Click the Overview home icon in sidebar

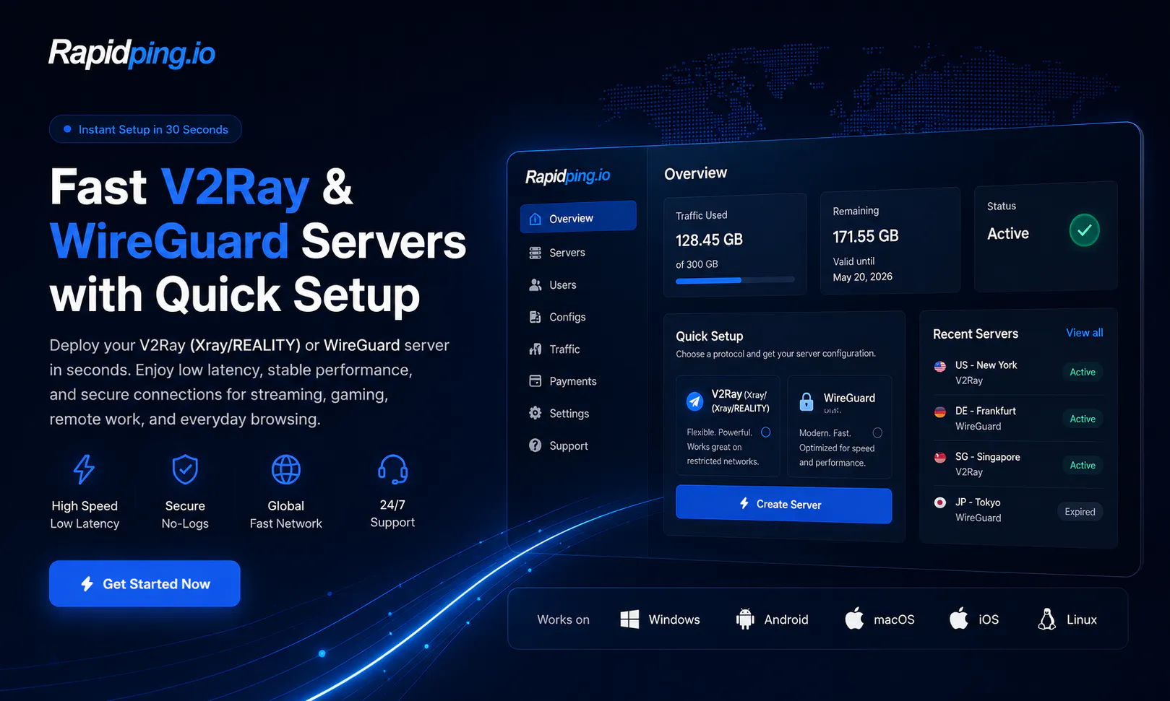[x=535, y=219]
